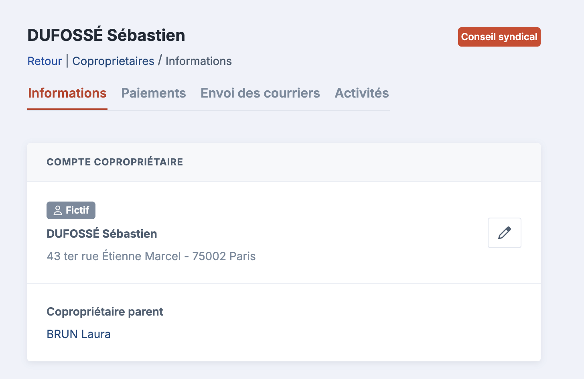Switch to Envoi des courriers tab

[x=260, y=93]
